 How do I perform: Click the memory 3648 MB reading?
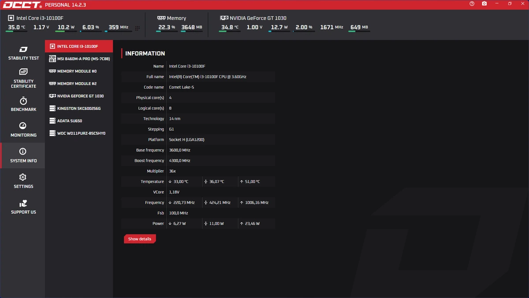(x=192, y=27)
